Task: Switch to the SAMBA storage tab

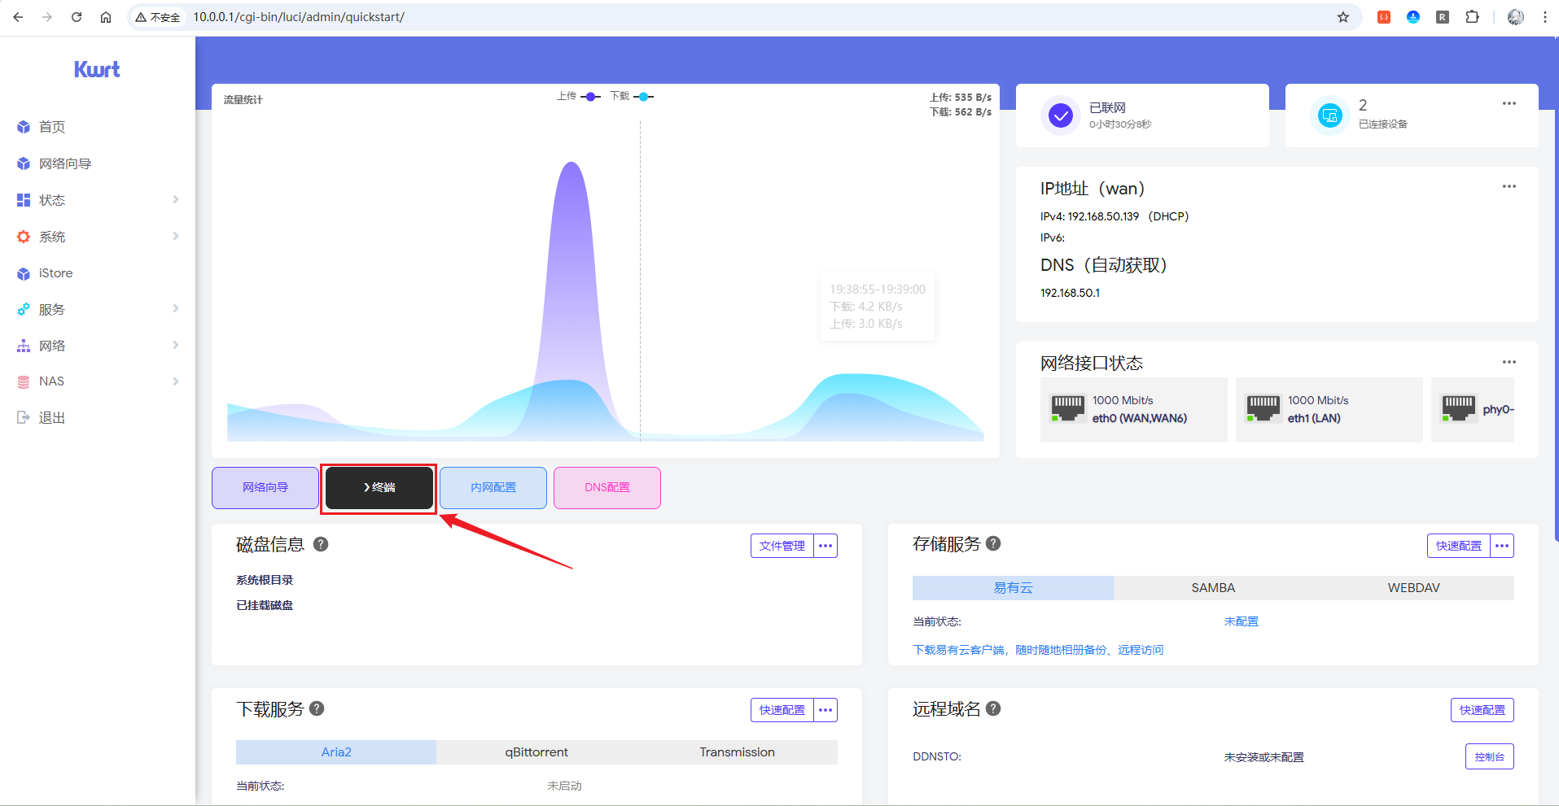Action: coord(1213,587)
